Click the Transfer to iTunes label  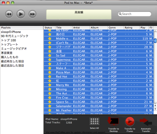[x=130, y=130]
